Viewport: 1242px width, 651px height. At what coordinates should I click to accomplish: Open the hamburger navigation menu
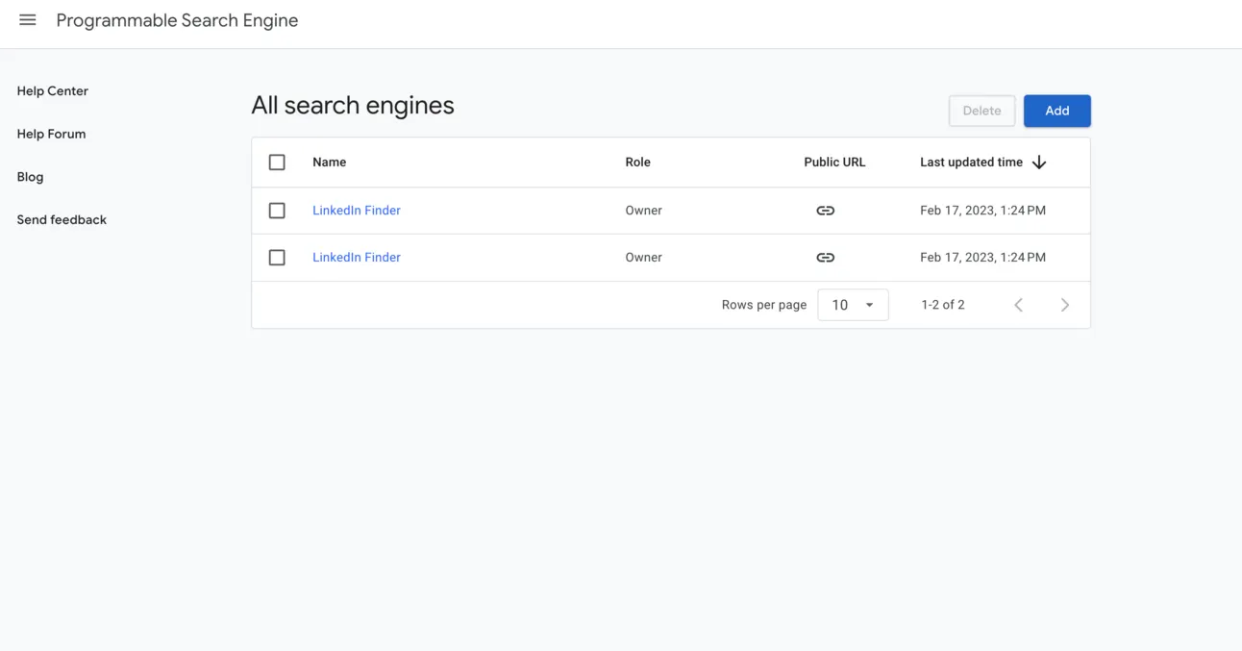point(28,20)
